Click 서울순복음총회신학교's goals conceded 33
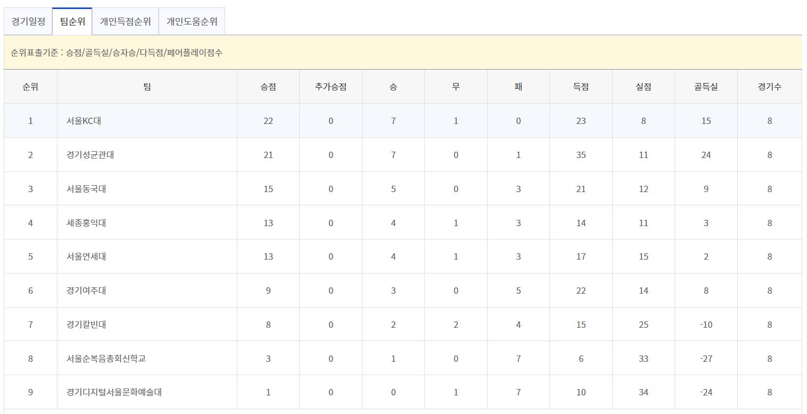Image resolution: width=807 pixels, height=414 pixels. [644, 359]
